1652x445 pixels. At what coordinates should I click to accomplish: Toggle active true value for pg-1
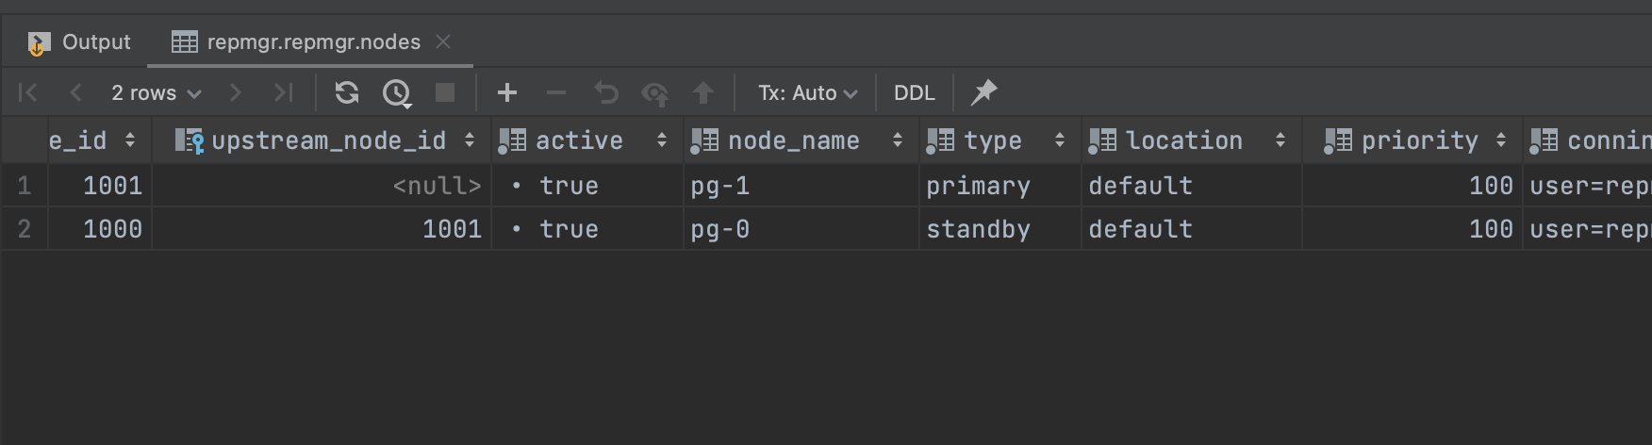pyautogui.click(x=568, y=186)
